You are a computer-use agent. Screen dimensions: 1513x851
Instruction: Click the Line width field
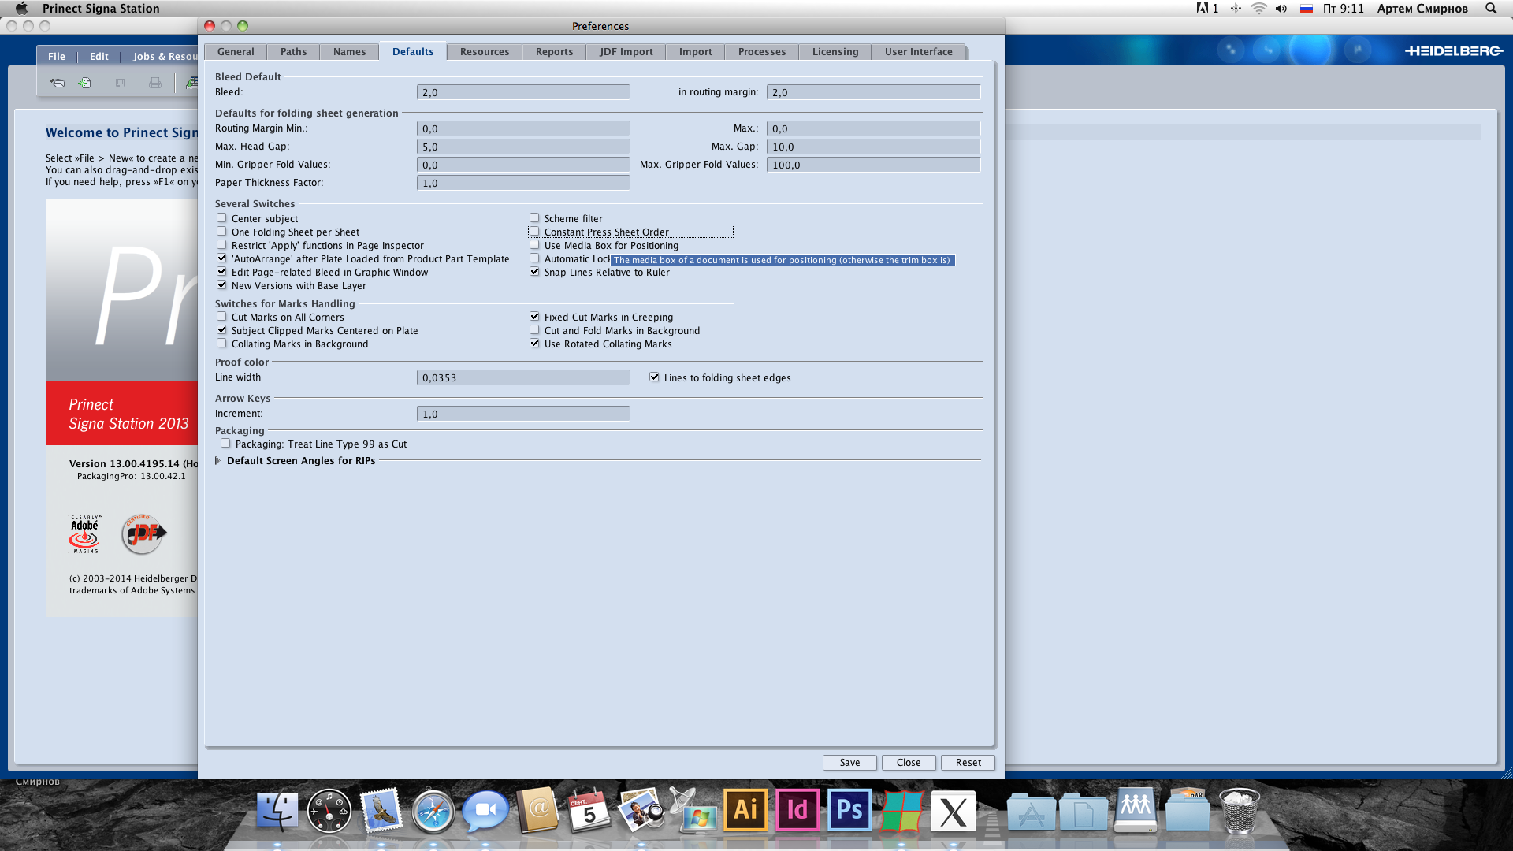coord(523,377)
